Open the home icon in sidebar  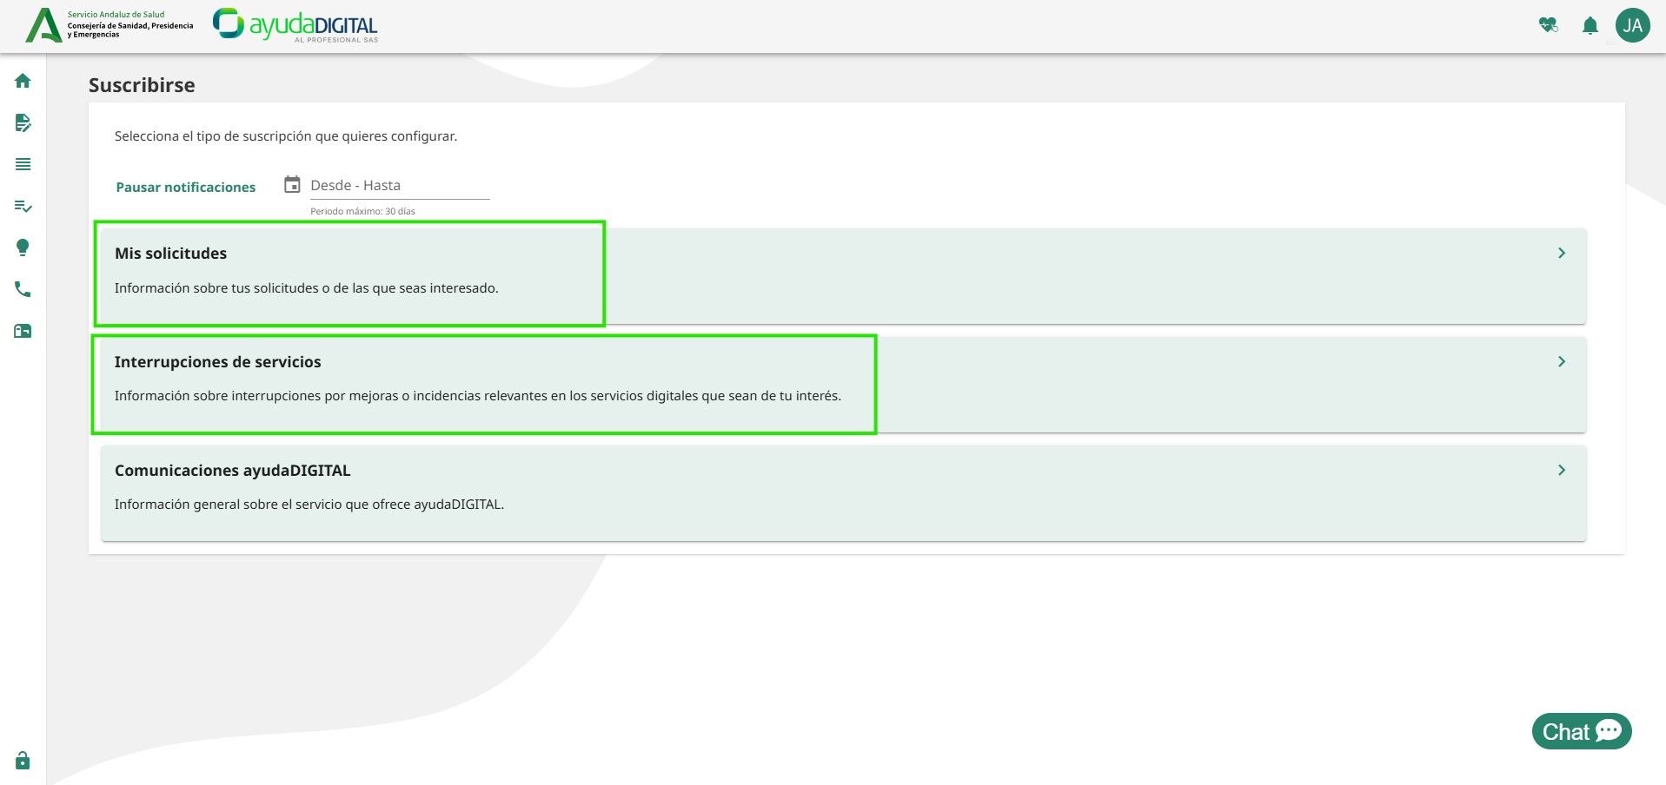(23, 81)
